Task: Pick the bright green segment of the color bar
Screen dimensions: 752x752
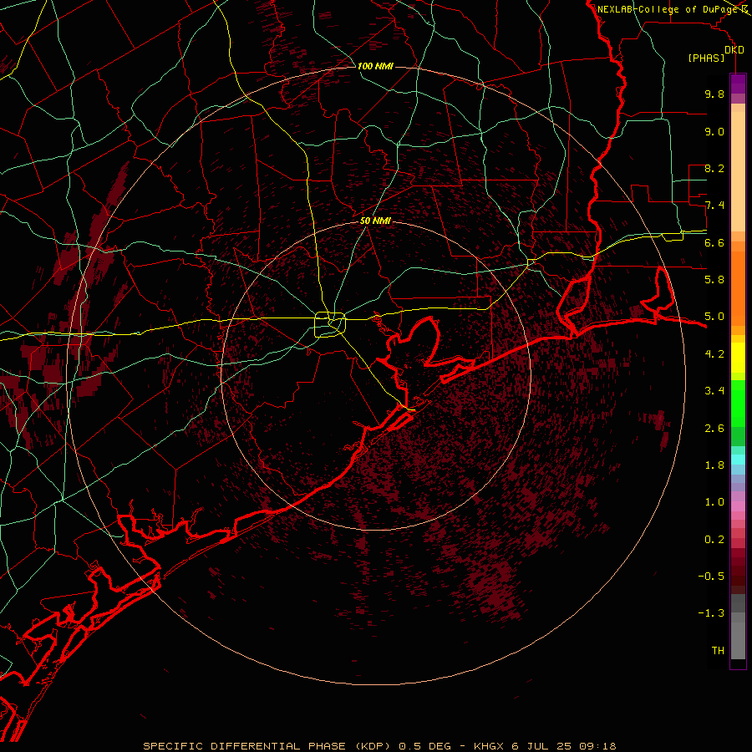Action: point(738,404)
